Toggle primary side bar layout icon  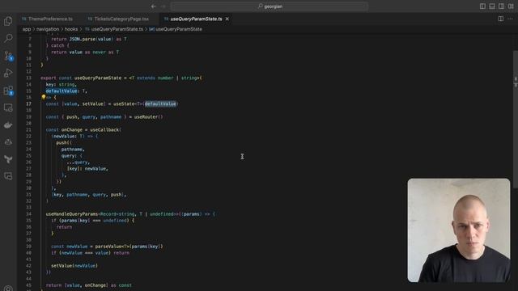click(x=482, y=6)
